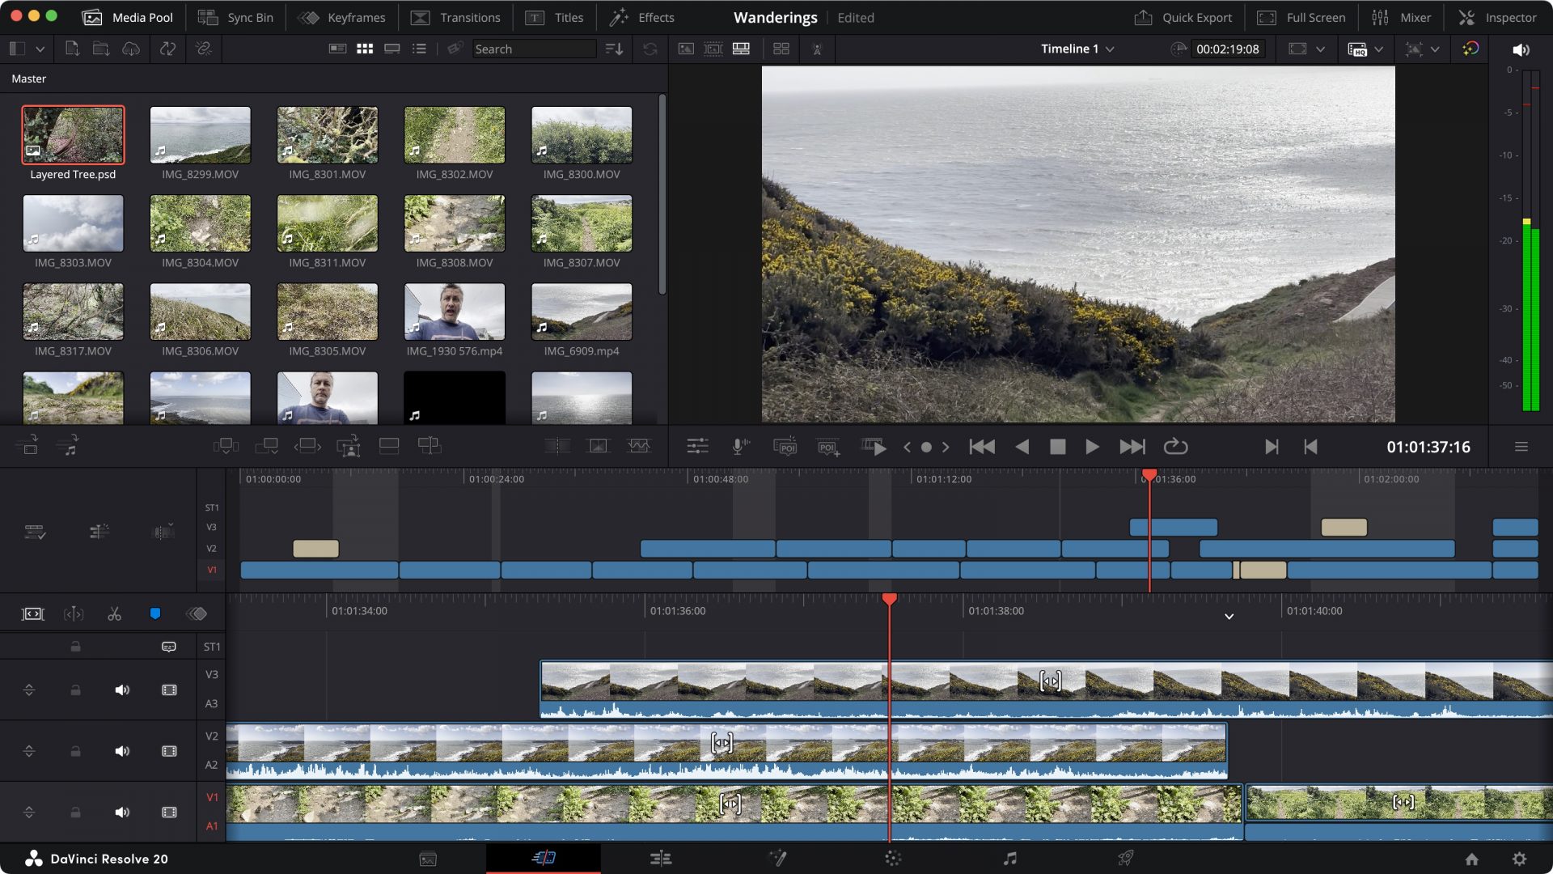
Task: Open the sort order dropdown
Action: pyautogui.click(x=615, y=49)
